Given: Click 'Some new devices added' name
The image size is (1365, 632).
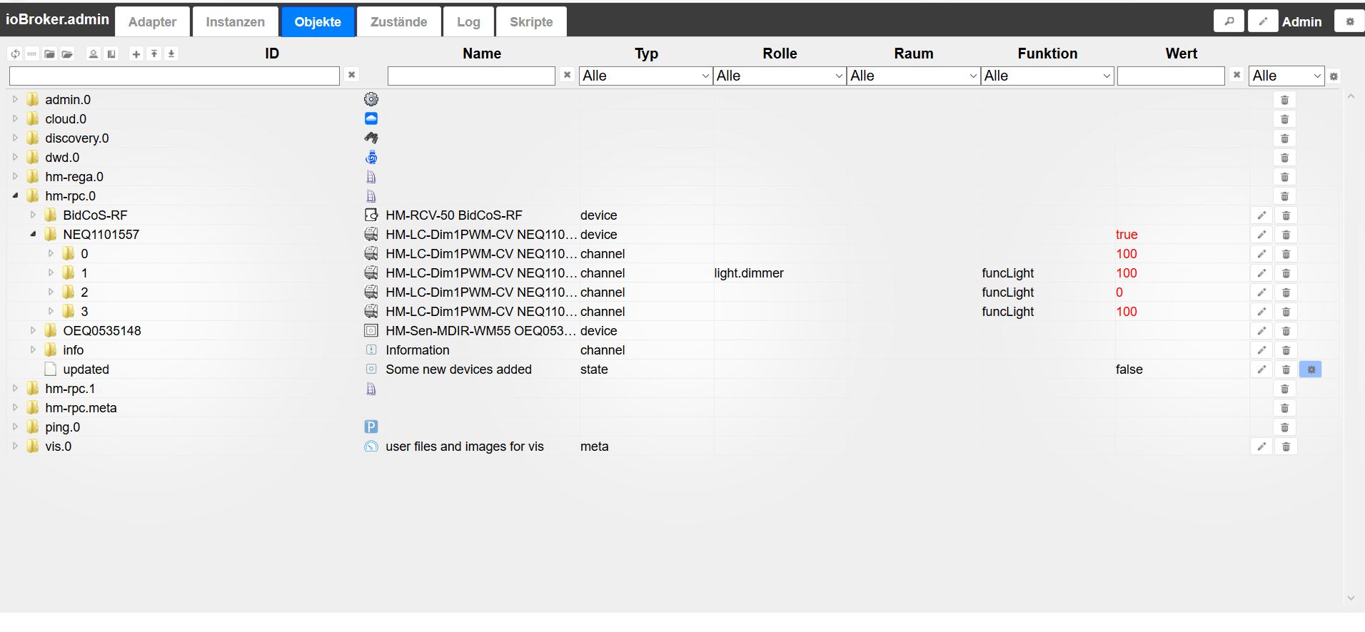Looking at the screenshot, I should click(x=458, y=369).
